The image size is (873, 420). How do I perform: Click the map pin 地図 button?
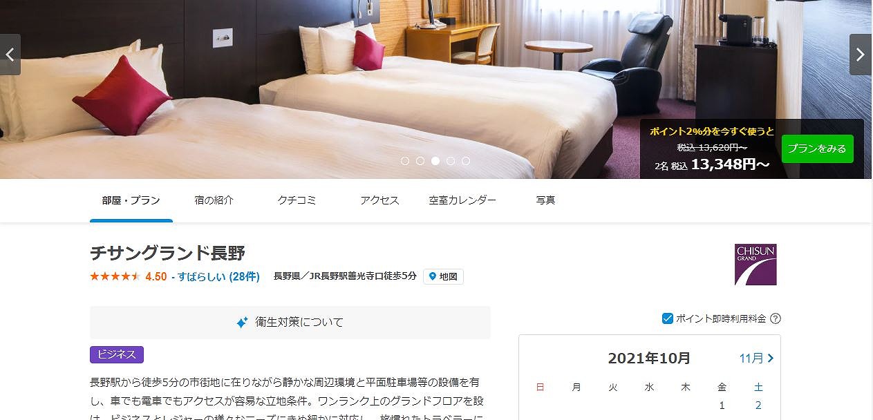tap(443, 276)
